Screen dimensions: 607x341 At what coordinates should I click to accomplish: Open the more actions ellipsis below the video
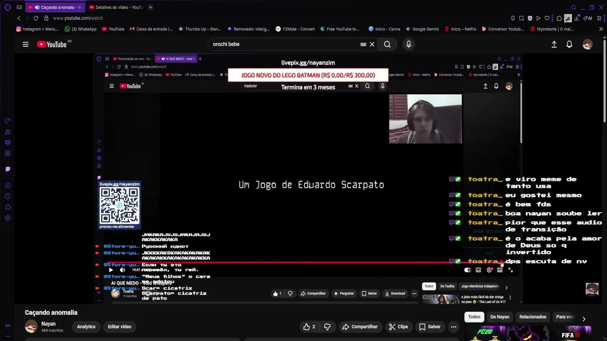[453, 327]
